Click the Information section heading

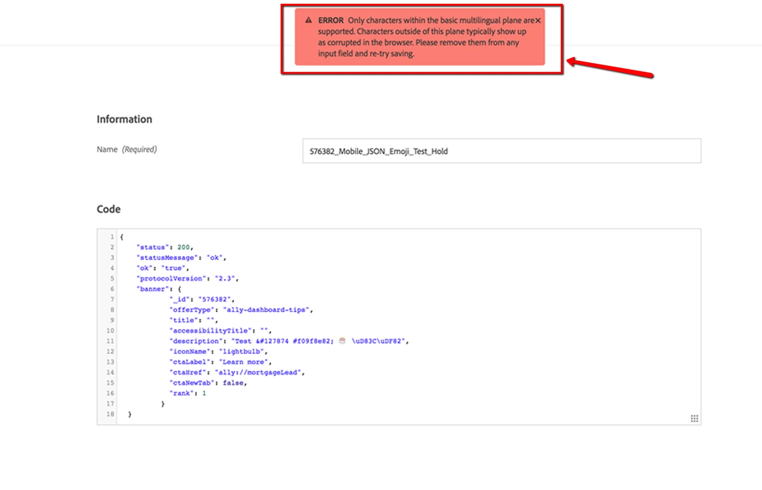[125, 119]
